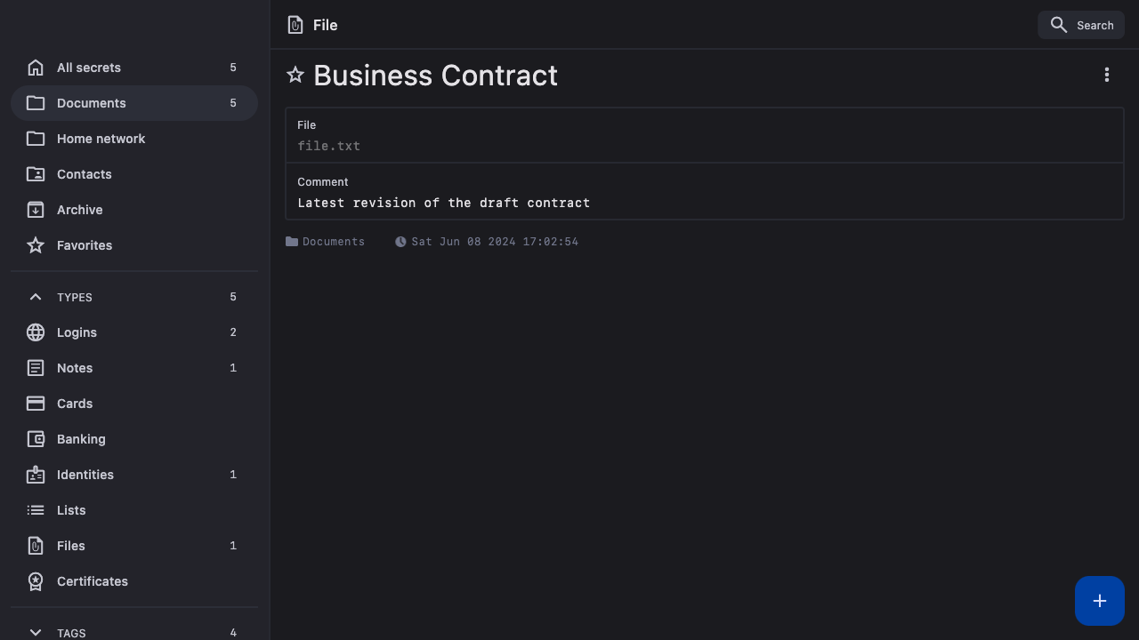Select the Cards type icon
This screenshot has width=1139, height=640.
[x=36, y=404]
